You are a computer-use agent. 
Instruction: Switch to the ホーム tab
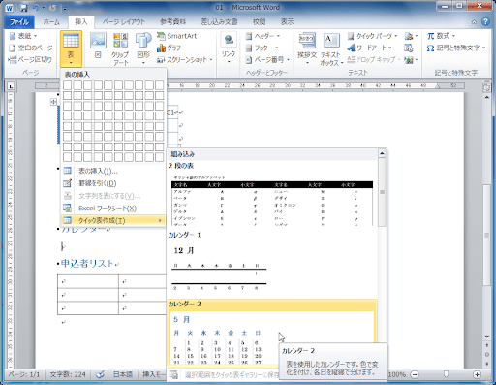[x=51, y=22]
